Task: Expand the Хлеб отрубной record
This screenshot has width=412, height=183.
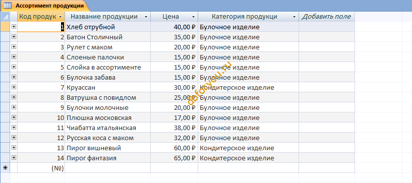Action: (x=14, y=27)
